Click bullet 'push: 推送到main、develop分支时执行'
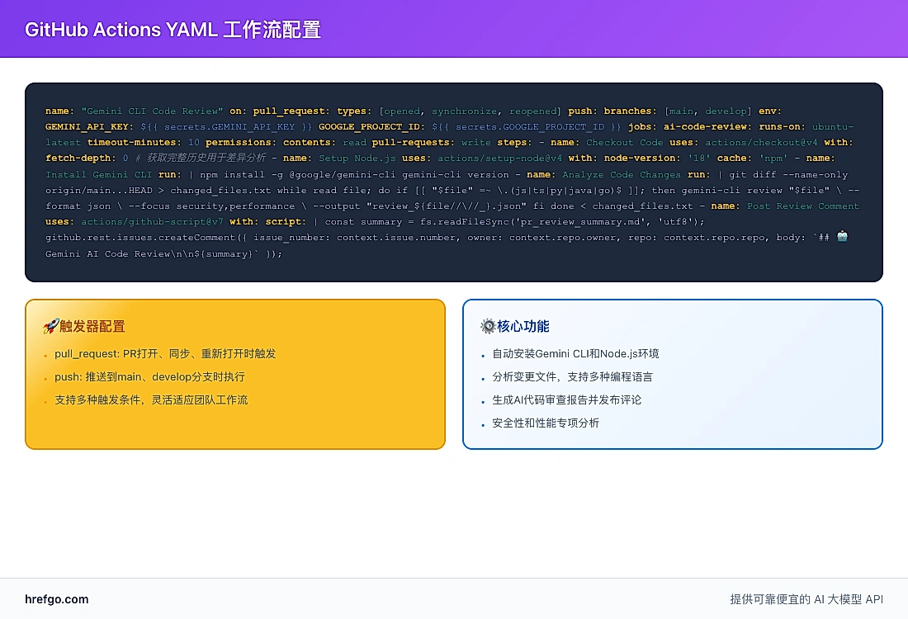 point(149,377)
